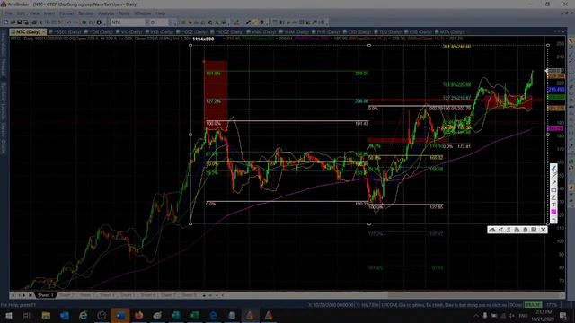Switch to the VNM (Daily) chart tab
575x323 pixels.
(x=261, y=32)
